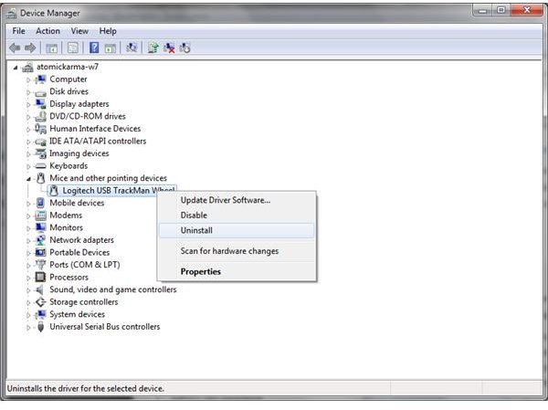548x410 pixels.
Task: Expand Universal Serial Bus controllers arrow
Action: (x=28, y=328)
